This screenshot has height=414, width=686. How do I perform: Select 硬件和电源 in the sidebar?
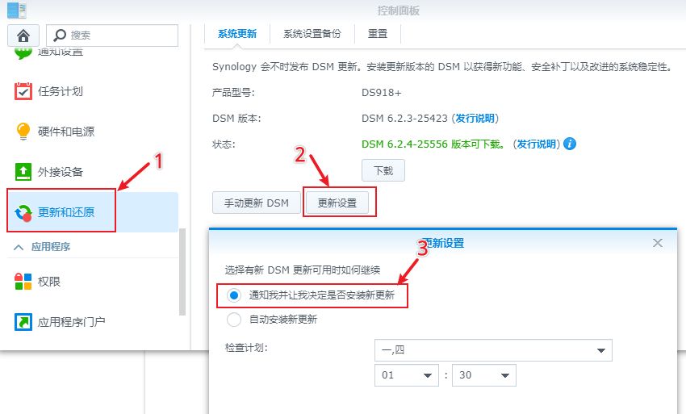click(93, 132)
